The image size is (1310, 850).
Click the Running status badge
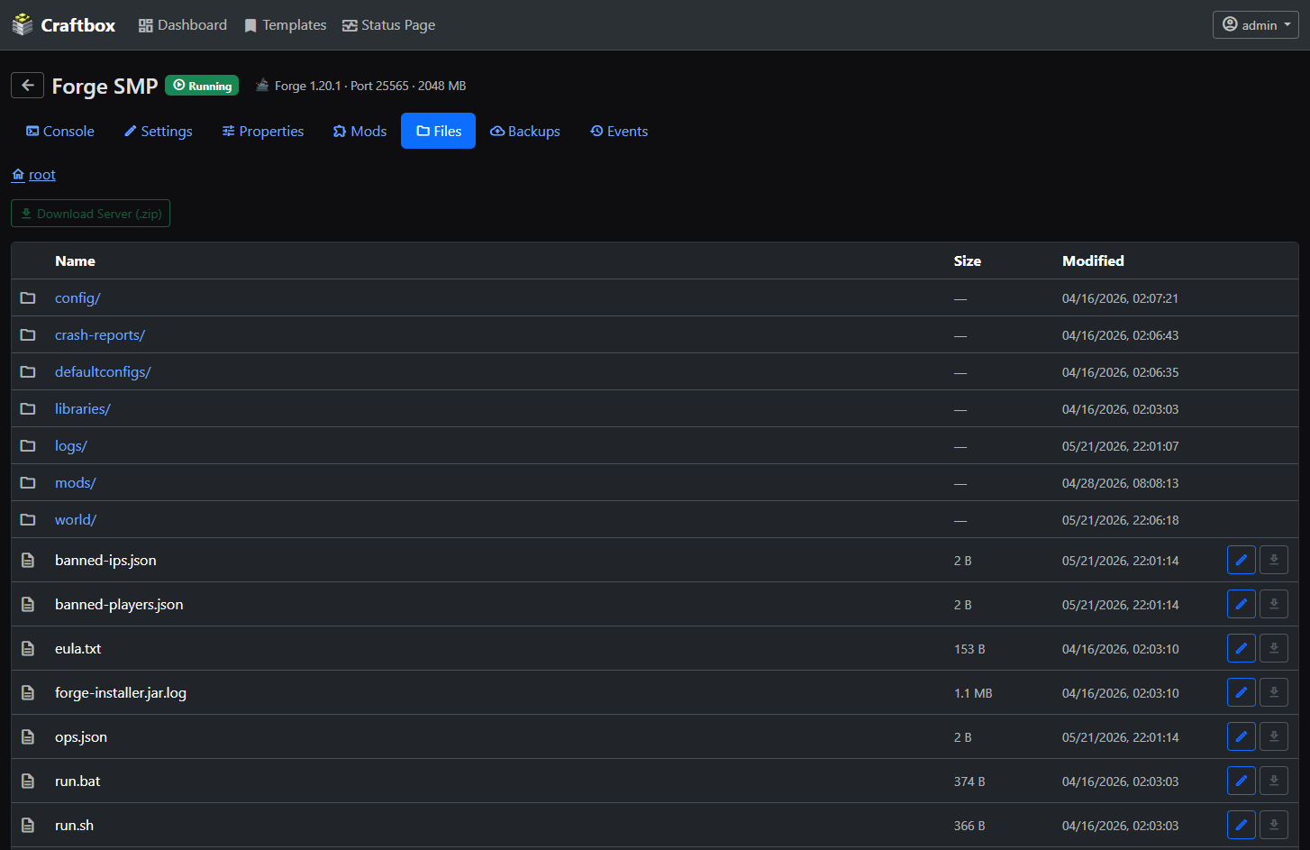coord(202,86)
